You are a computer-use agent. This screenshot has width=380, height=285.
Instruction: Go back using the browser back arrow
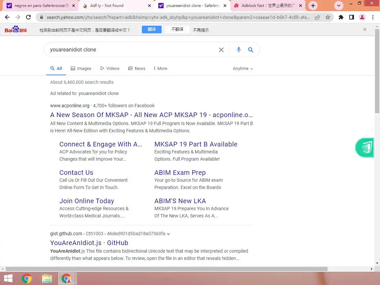coord(7,17)
